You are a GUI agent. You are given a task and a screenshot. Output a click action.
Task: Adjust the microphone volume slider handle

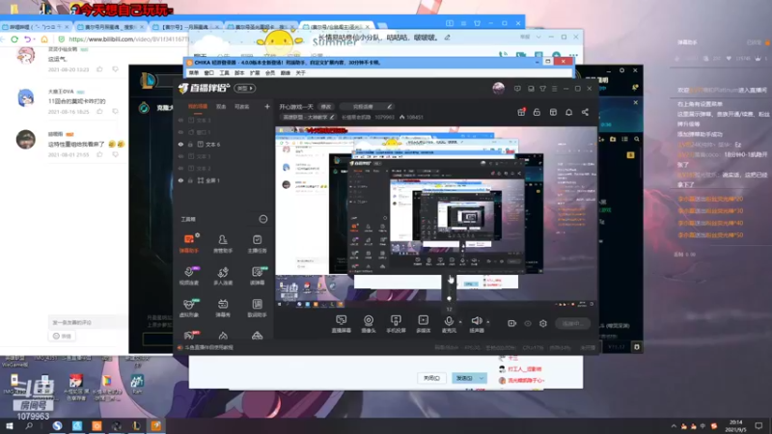(x=449, y=298)
